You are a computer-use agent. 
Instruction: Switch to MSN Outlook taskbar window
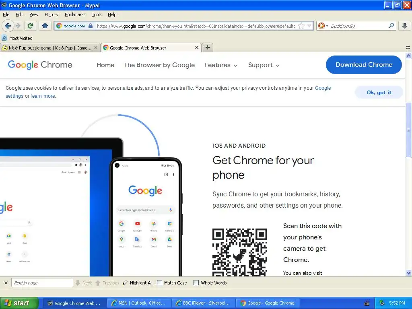click(139, 303)
